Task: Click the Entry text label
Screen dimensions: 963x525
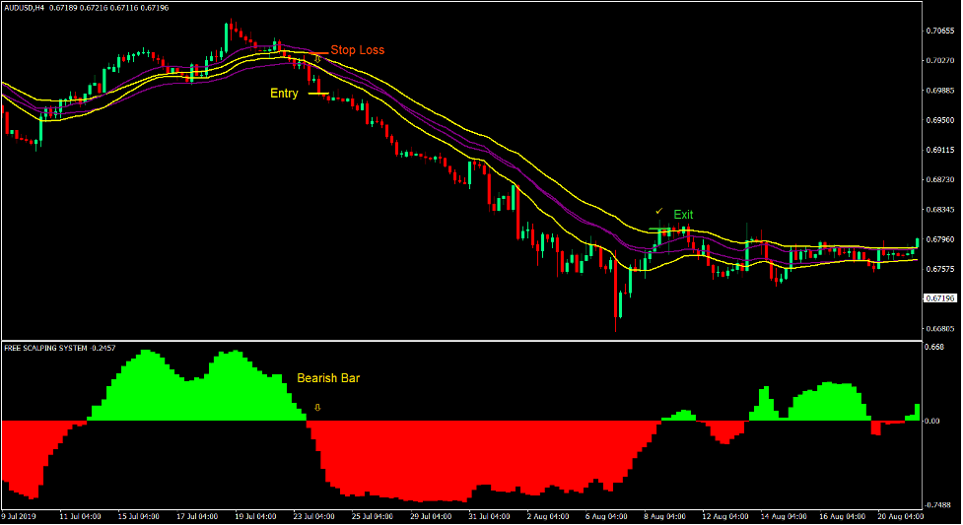Action: coord(284,94)
